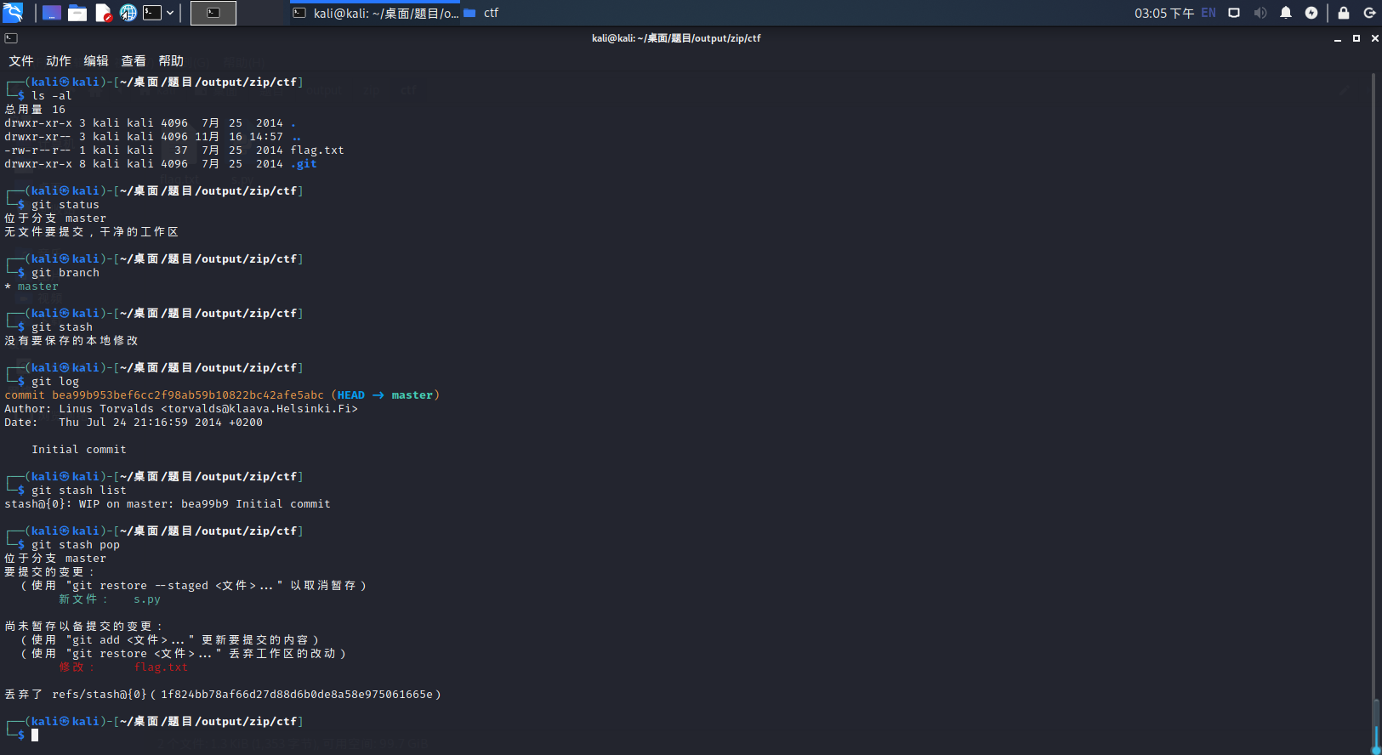Click the flag.txt entry in ls output

(x=317, y=150)
